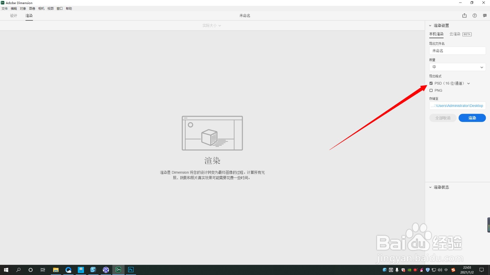Open the notification center icon
This screenshot has height=275, width=490.
(x=482, y=270)
